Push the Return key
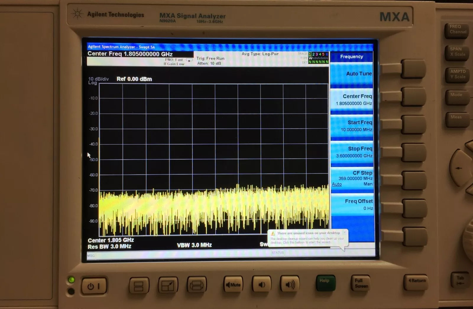 click(416, 282)
